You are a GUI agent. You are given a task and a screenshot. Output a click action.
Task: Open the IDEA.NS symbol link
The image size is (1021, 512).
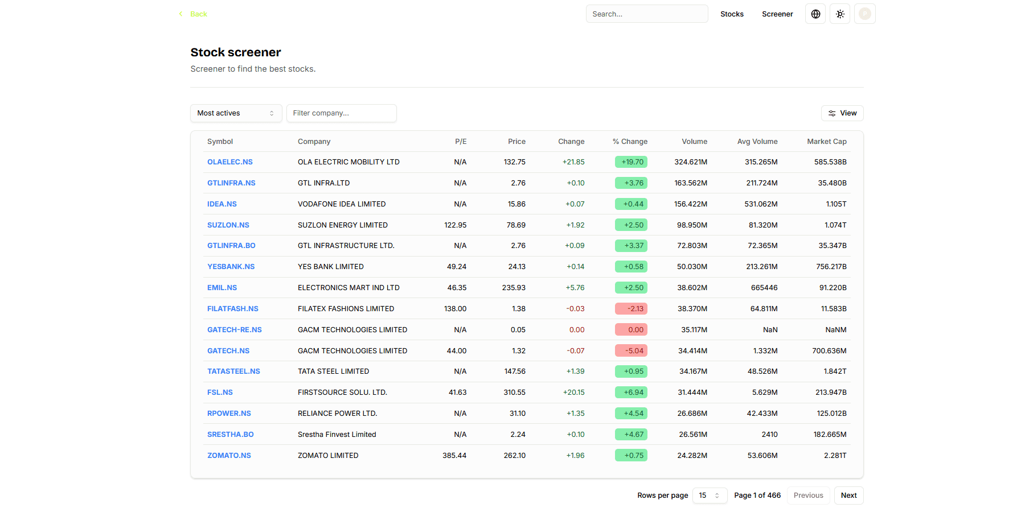(x=222, y=204)
